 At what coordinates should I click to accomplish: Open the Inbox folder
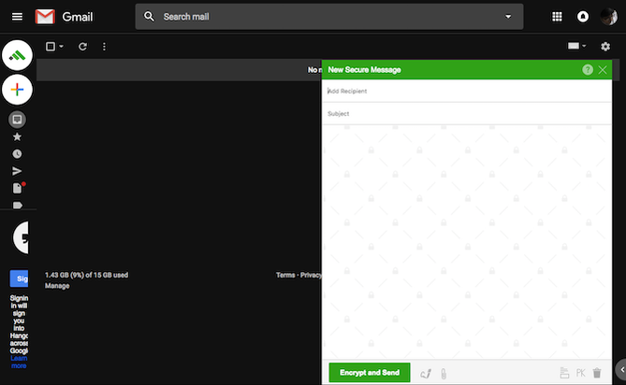point(17,120)
